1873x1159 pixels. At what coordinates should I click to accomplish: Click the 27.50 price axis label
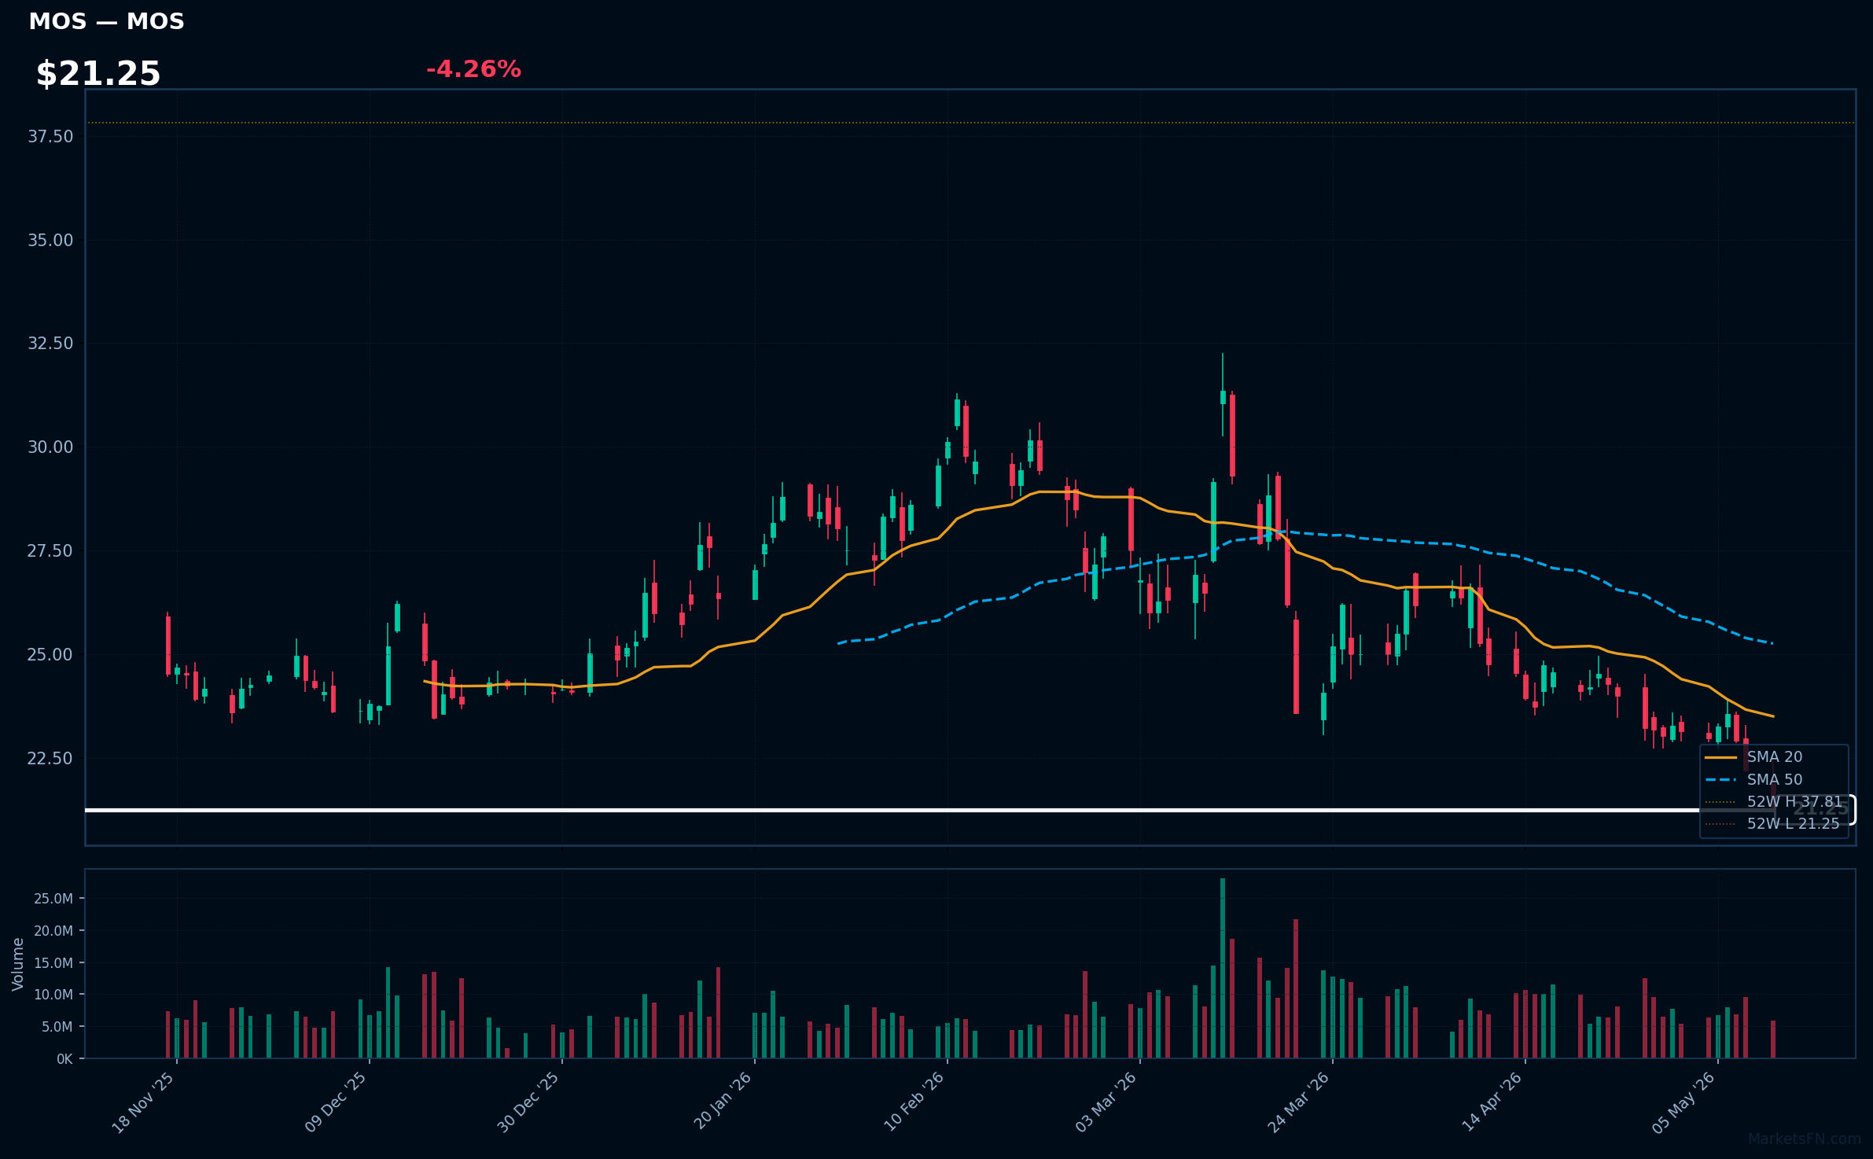coord(50,551)
